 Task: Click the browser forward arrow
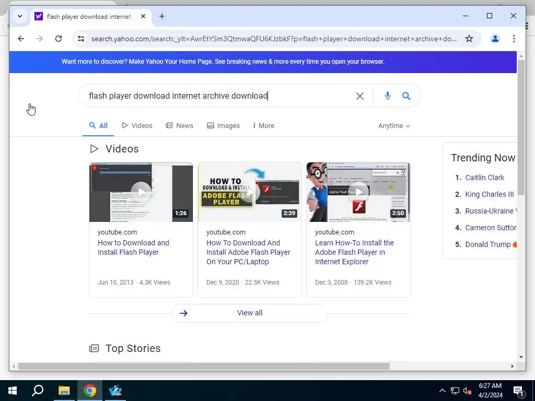40,39
